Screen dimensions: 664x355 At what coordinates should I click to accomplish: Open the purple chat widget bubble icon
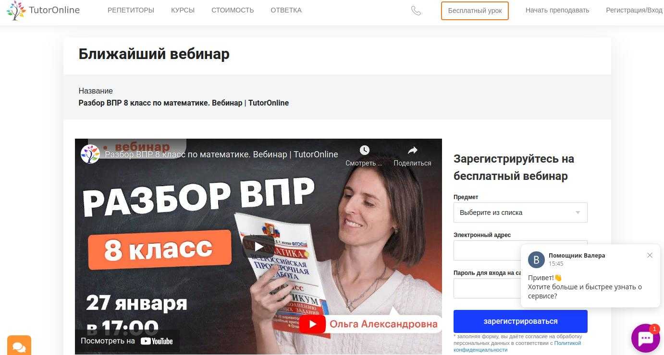(646, 339)
